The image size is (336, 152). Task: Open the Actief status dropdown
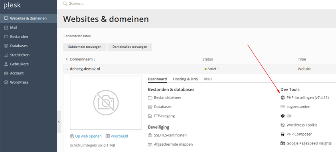212,69
